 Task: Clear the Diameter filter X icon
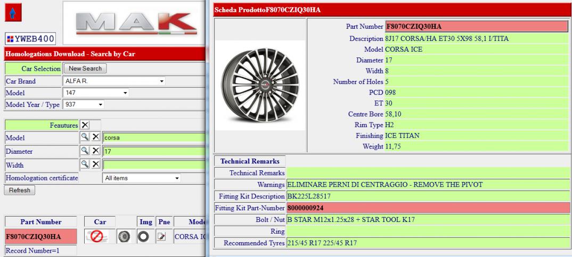point(95,151)
